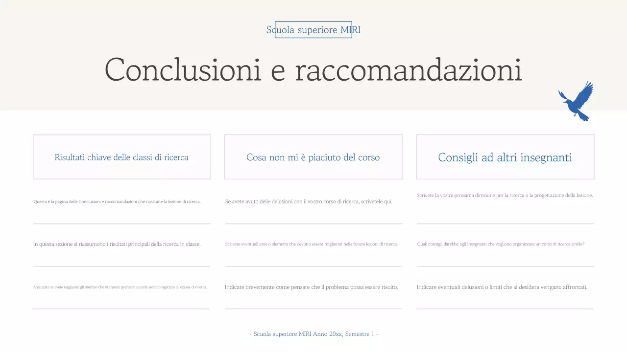
Task: Click text "Analizzate se avete raggiunto gli obiettivi"
Action: 121,287
